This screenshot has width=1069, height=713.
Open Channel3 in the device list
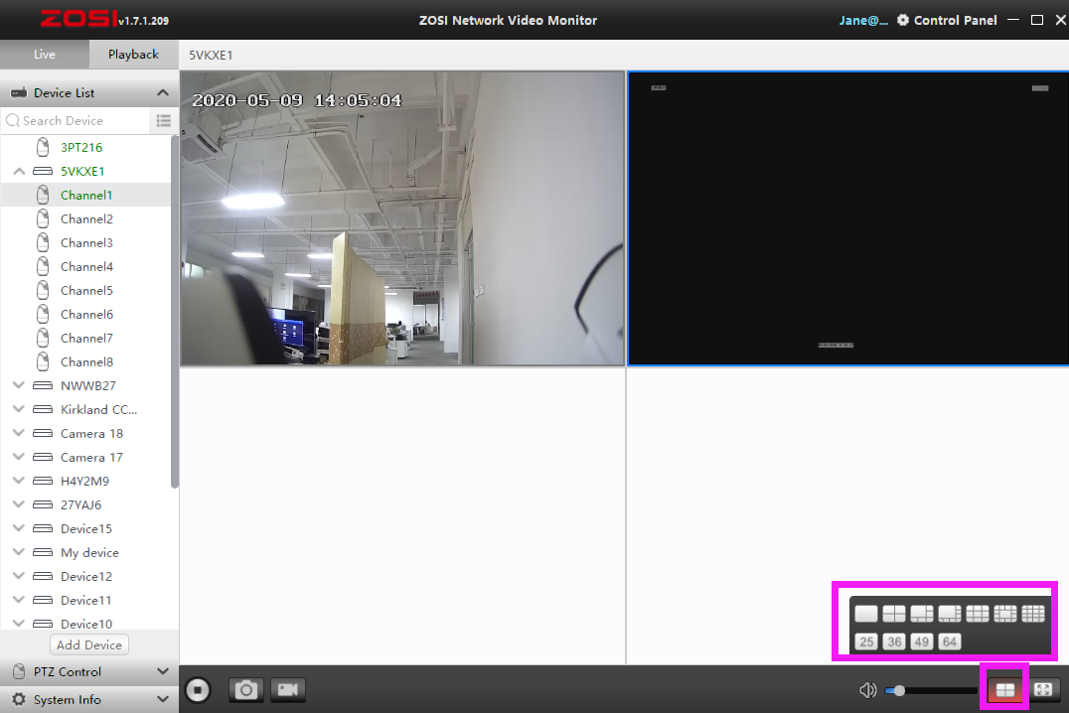pyautogui.click(x=85, y=242)
